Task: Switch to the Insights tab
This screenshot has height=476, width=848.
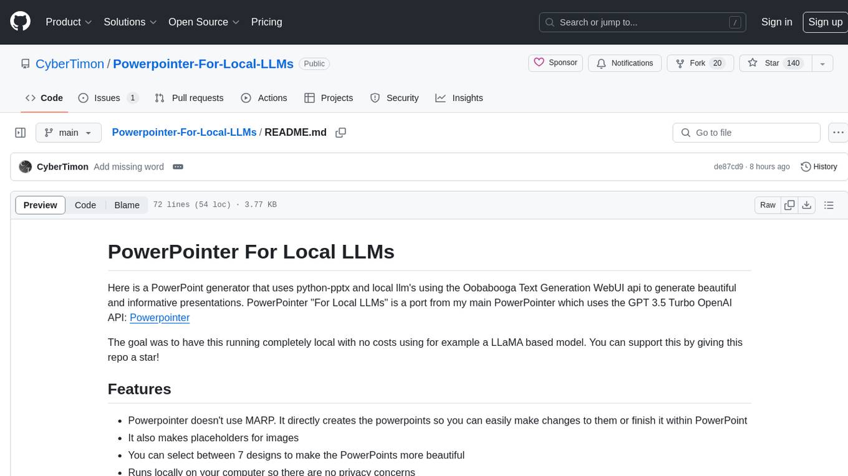Action: click(459, 98)
